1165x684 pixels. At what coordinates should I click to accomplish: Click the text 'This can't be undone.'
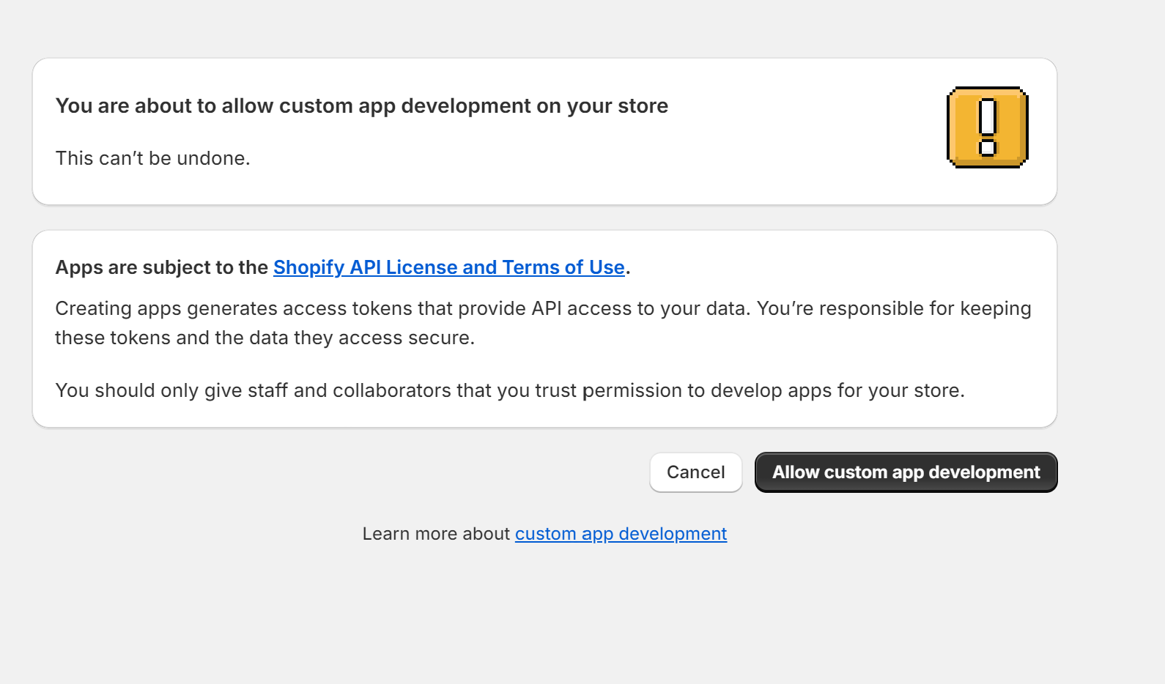coord(153,158)
